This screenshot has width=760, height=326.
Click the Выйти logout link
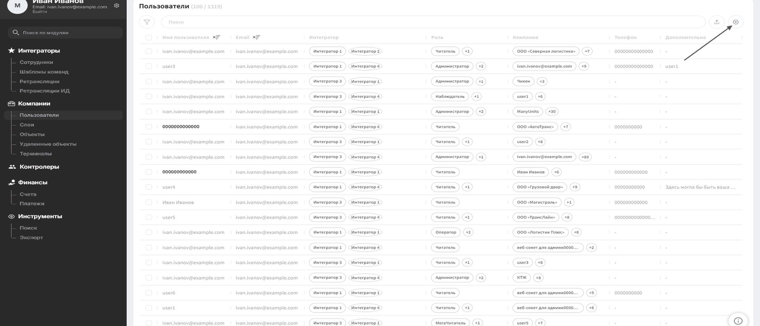[x=40, y=11]
